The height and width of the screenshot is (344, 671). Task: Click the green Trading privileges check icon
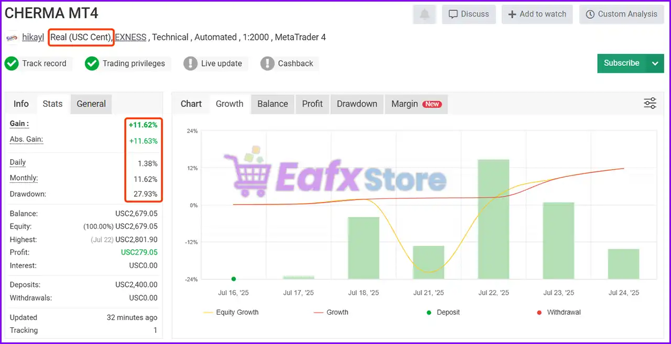(92, 64)
